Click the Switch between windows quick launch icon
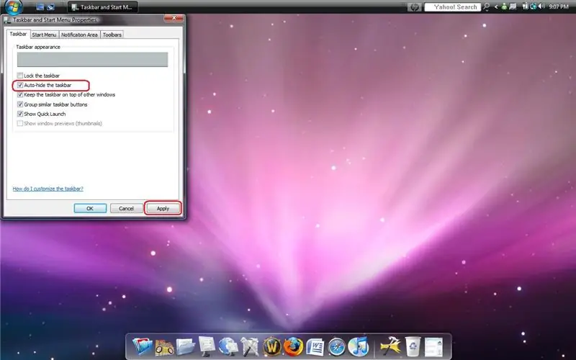 click(x=50, y=7)
